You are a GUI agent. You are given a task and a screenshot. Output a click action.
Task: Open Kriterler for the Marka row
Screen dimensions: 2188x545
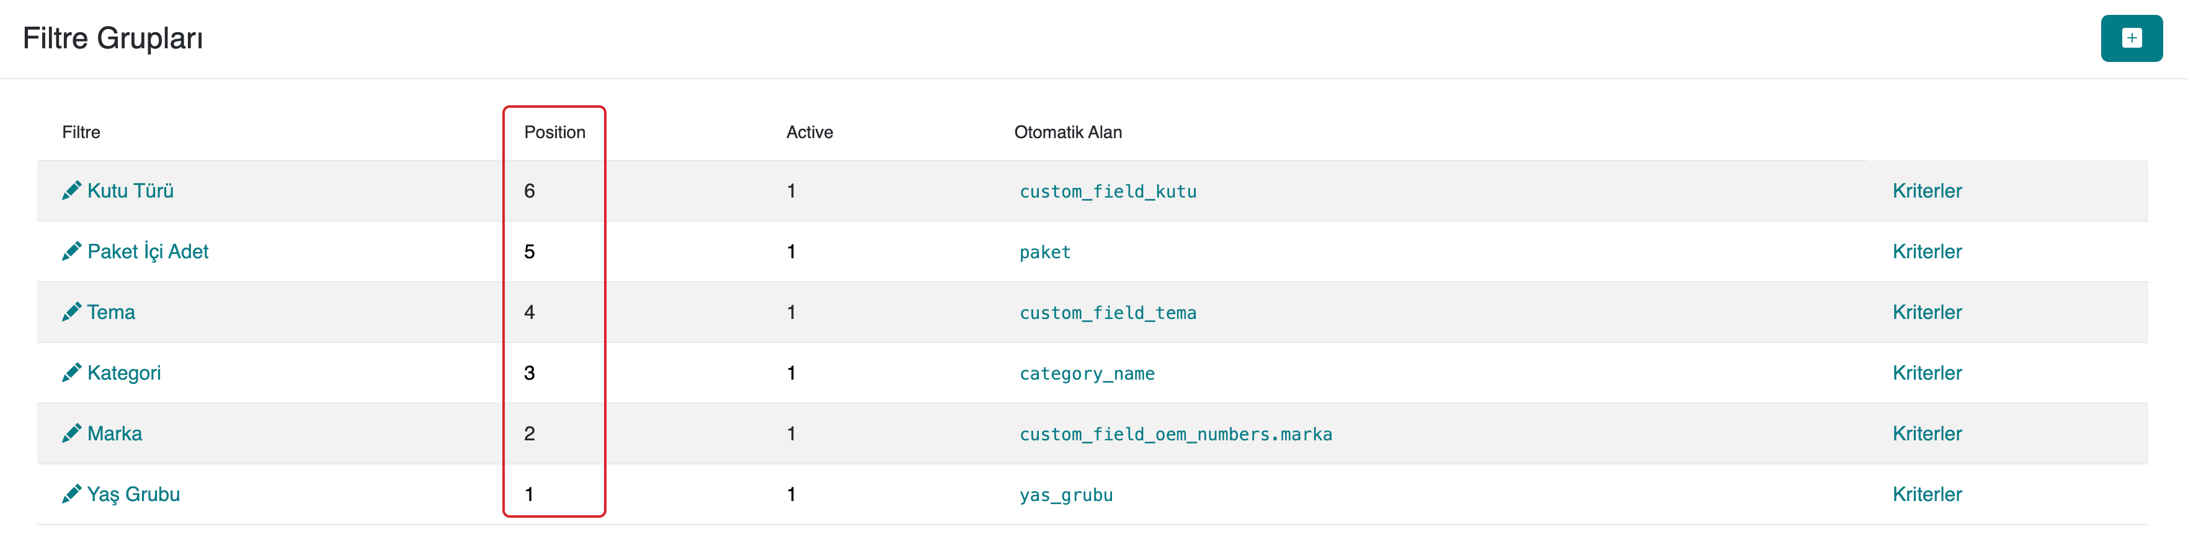1926,434
